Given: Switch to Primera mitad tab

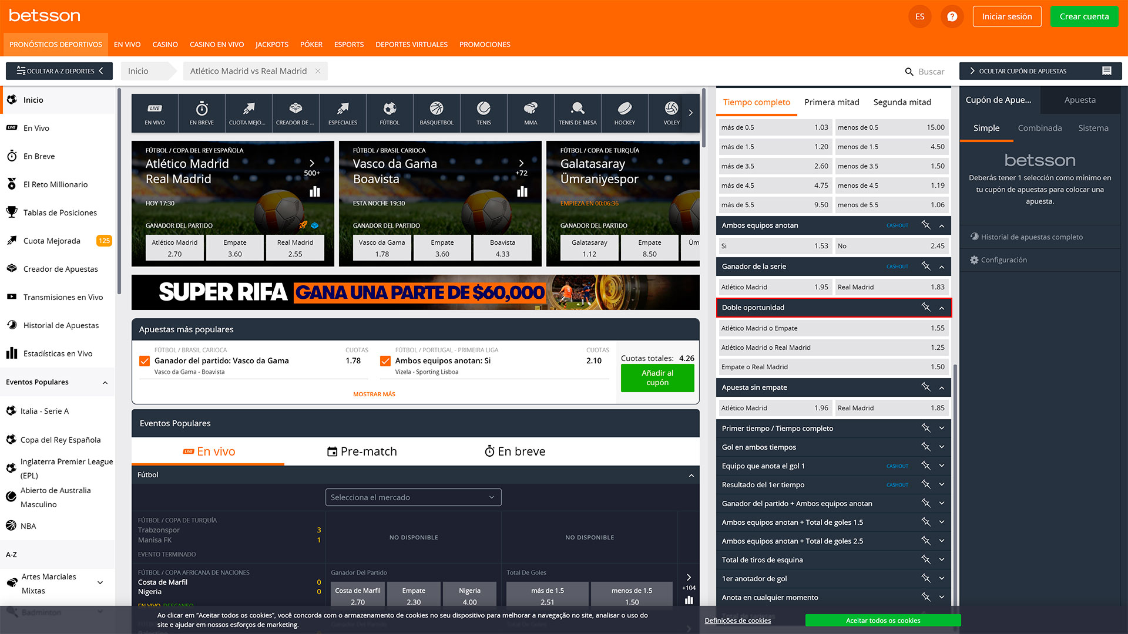Looking at the screenshot, I should tap(831, 102).
